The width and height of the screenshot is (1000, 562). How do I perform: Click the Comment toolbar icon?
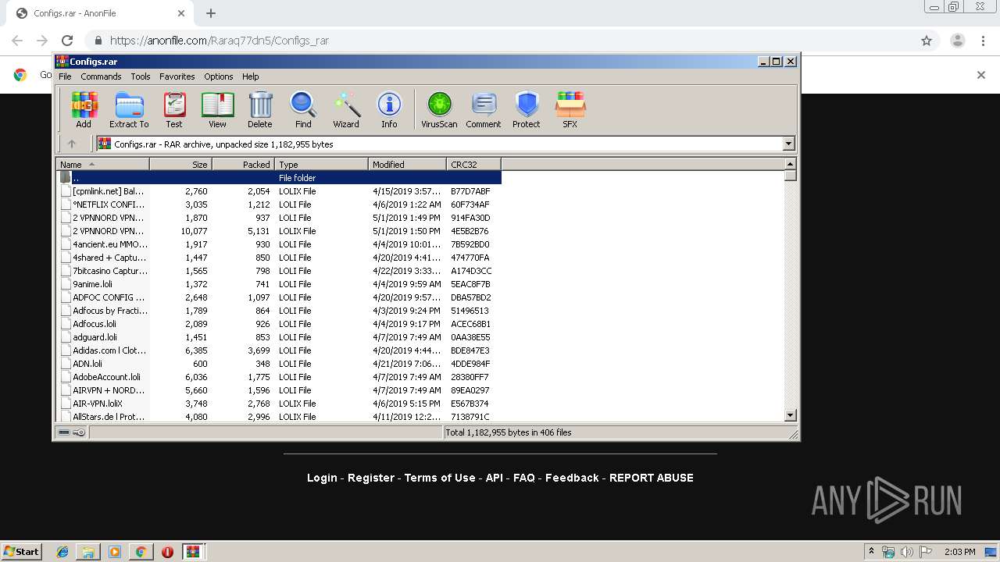pos(484,109)
